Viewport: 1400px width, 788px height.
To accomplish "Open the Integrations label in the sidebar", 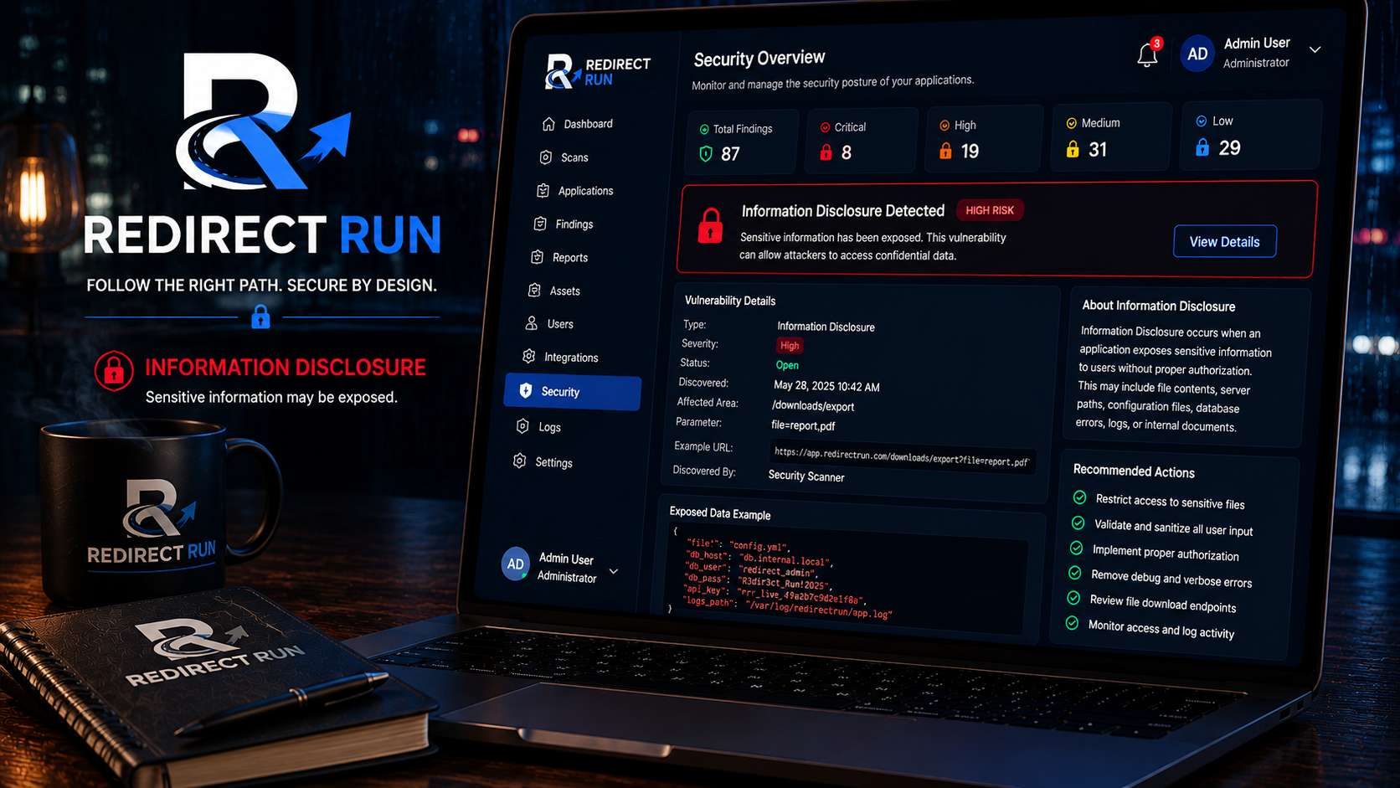I will (x=571, y=358).
